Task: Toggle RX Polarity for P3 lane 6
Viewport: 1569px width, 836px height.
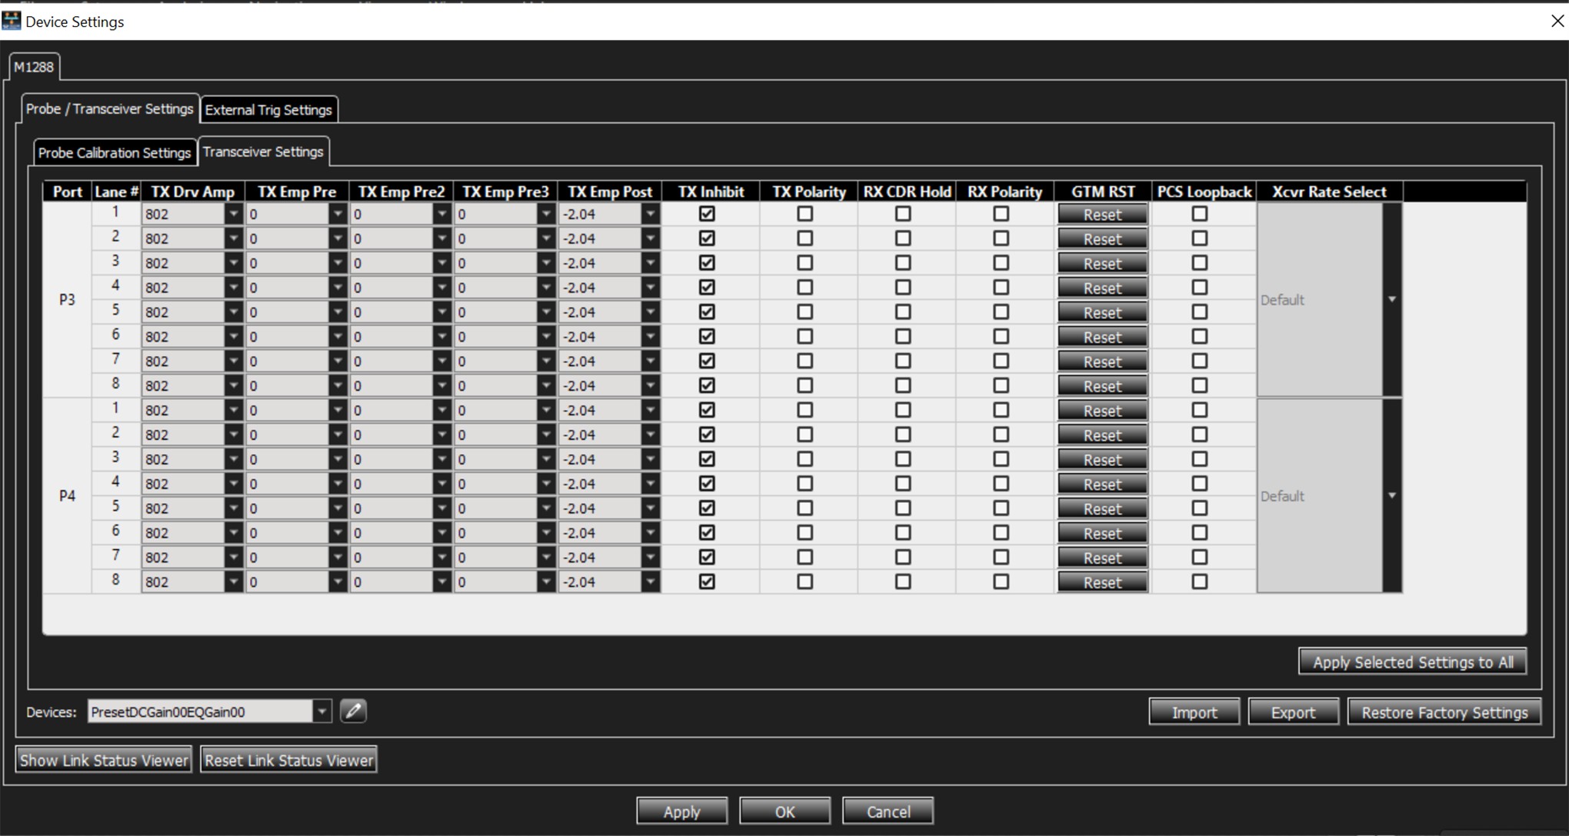Action: [1001, 337]
